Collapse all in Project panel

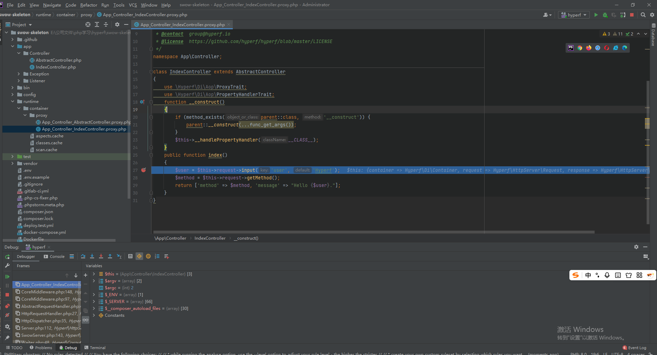[106, 24]
